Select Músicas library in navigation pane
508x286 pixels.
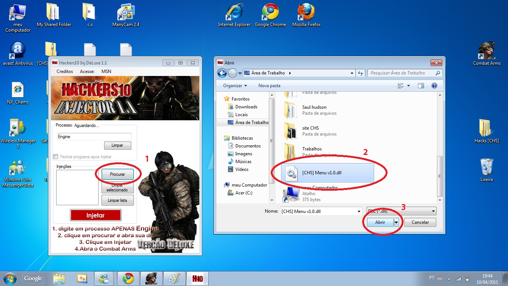(239, 162)
